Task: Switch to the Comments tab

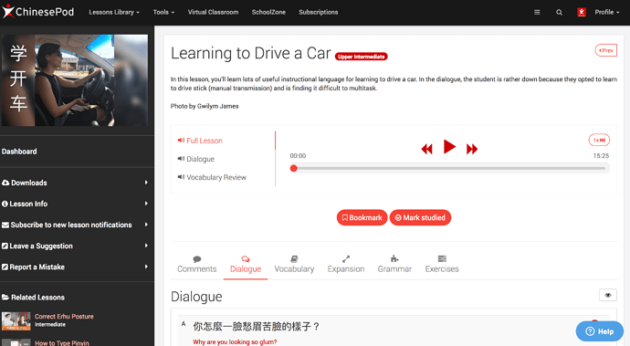Action: point(197,265)
